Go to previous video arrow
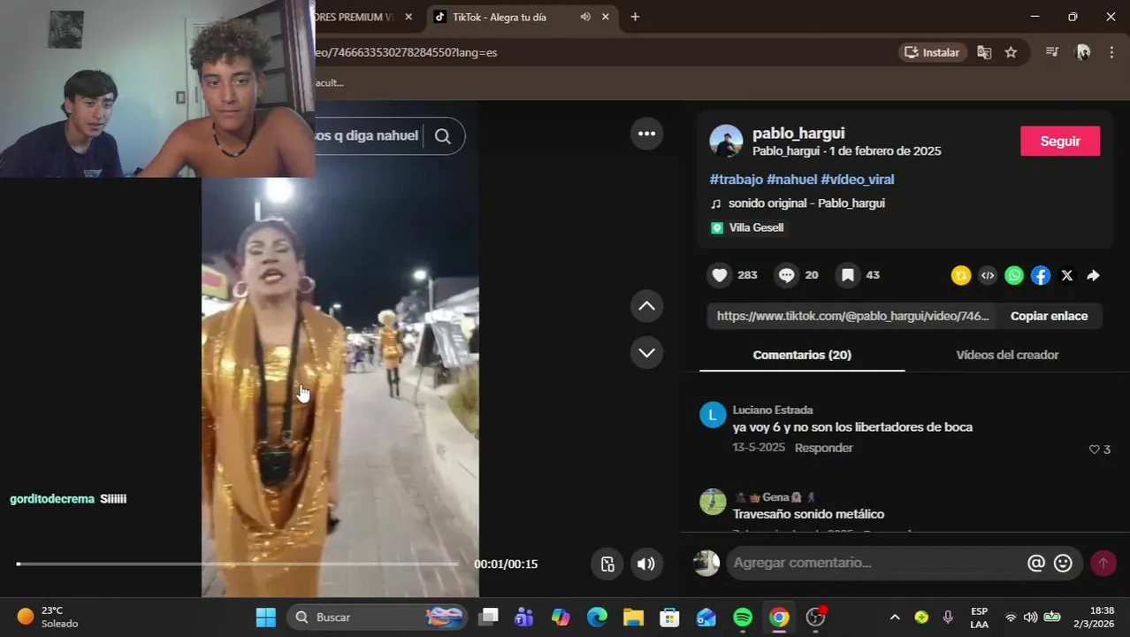Screen dimensions: 1130x637 (646, 306)
